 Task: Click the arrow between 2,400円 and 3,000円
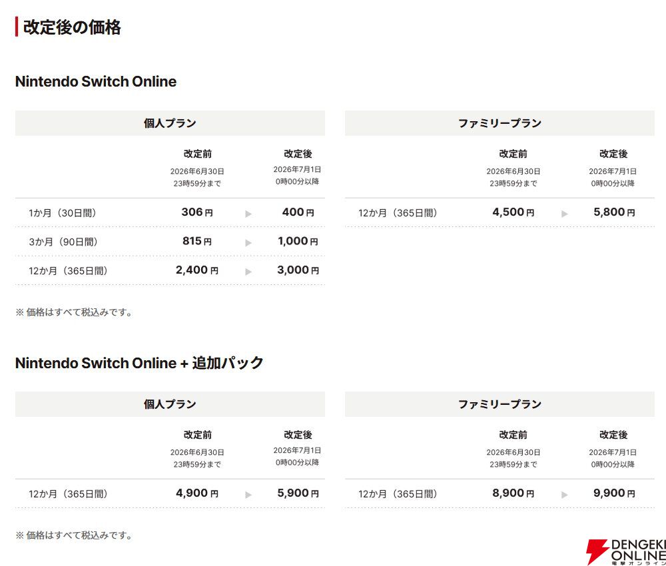248,271
